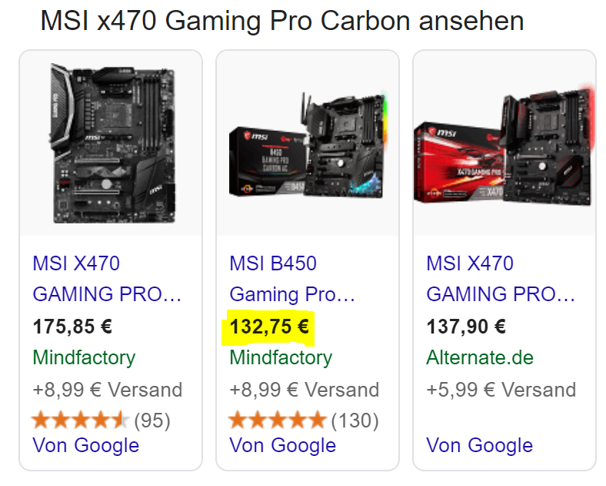606x486 pixels.
Task: Click the MSI B450 boxed motherboard image
Action: click(x=308, y=145)
